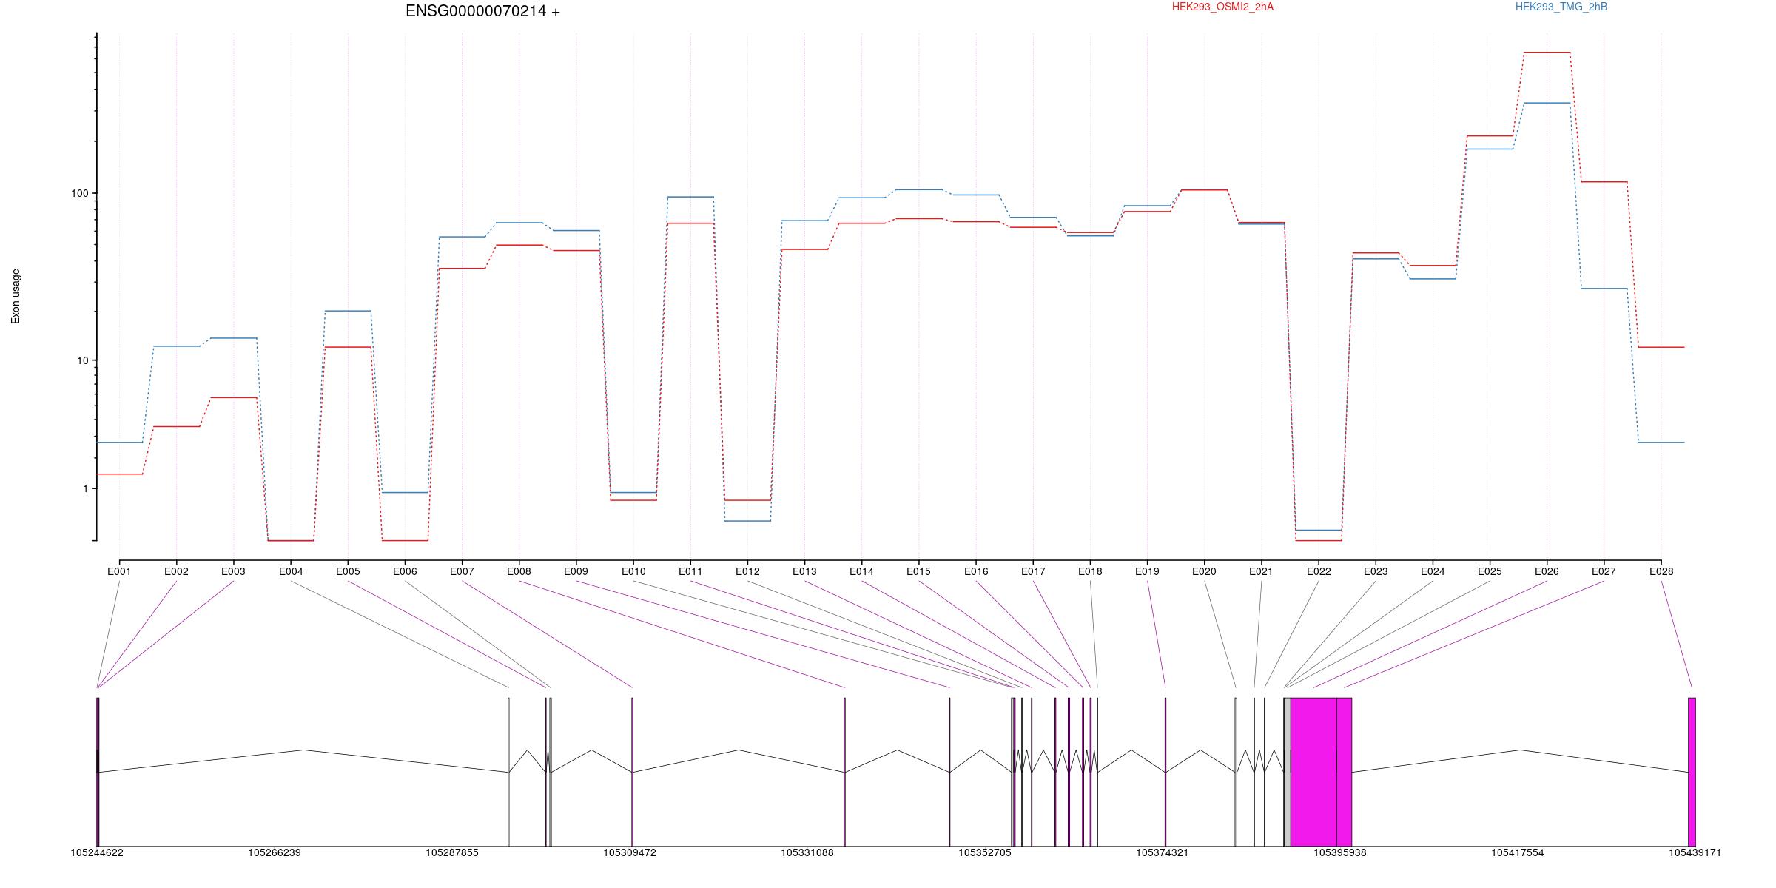Viewport: 1776px width, 888px height.
Task: Click exon label E001
Action: pyautogui.click(x=119, y=571)
